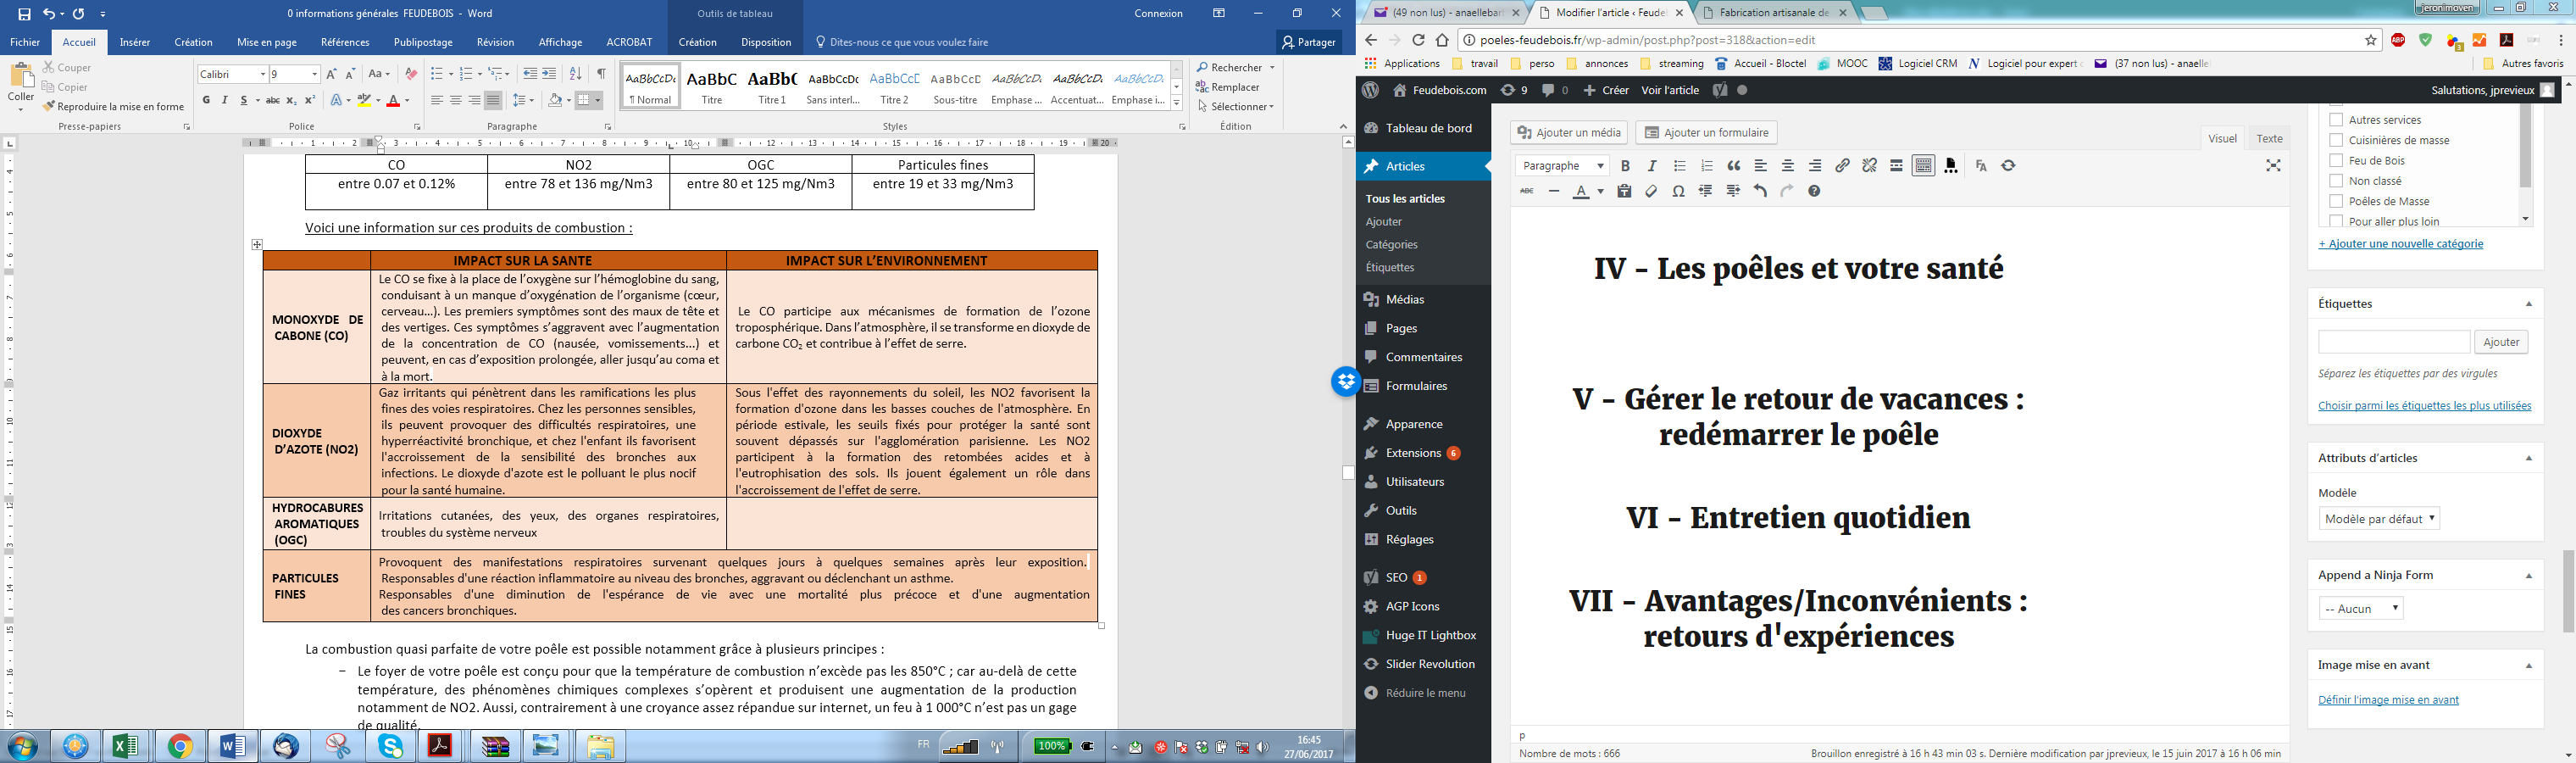The image size is (2576, 763).
Task: Bookmark this page with the Chrome star
Action: click(2370, 40)
